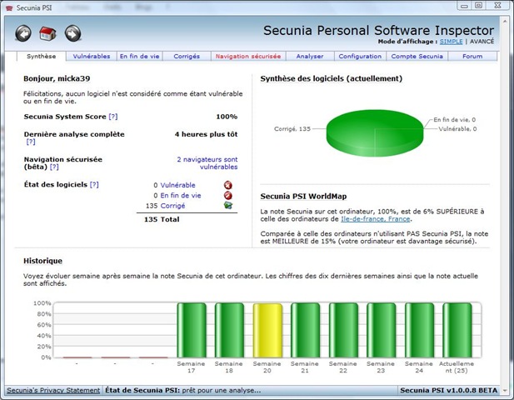Click red prohibited icon beside En fin de vie
Viewport: 514px width, 400px height.
pyautogui.click(x=228, y=196)
